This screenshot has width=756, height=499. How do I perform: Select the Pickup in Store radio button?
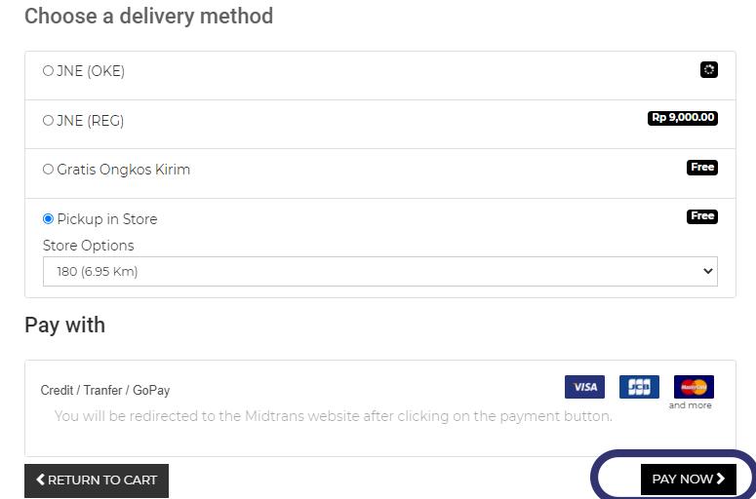[x=48, y=219]
